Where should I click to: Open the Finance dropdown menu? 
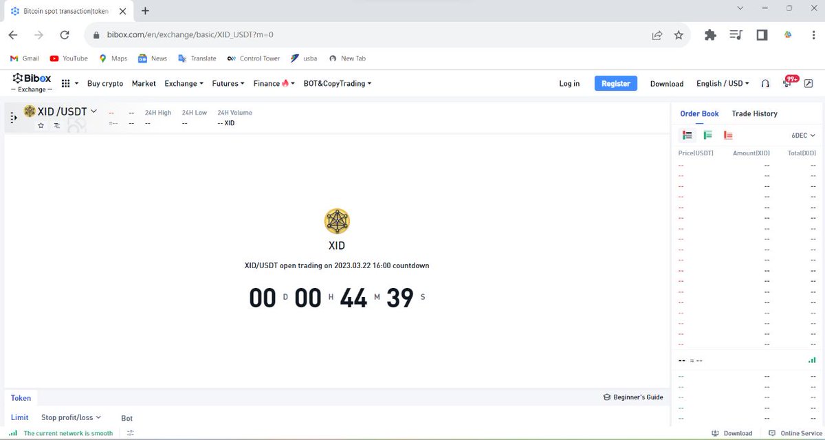click(x=274, y=83)
